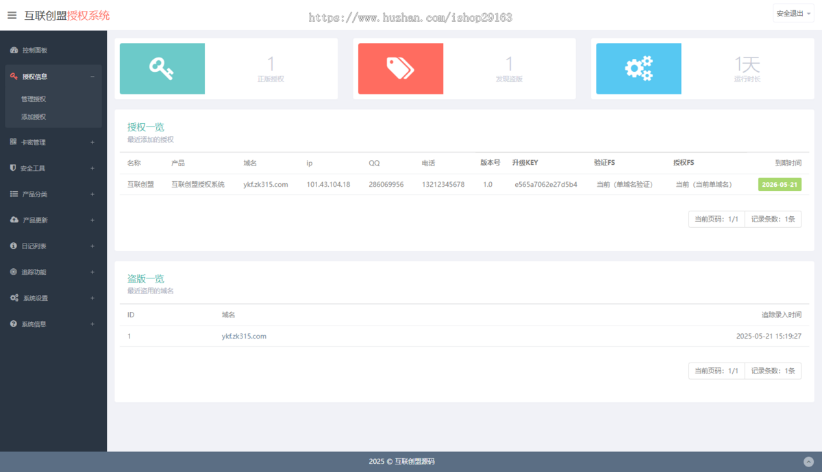The width and height of the screenshot is (822, 472).
Task: Click the 到期时间 column header
Action: point(788,163)
